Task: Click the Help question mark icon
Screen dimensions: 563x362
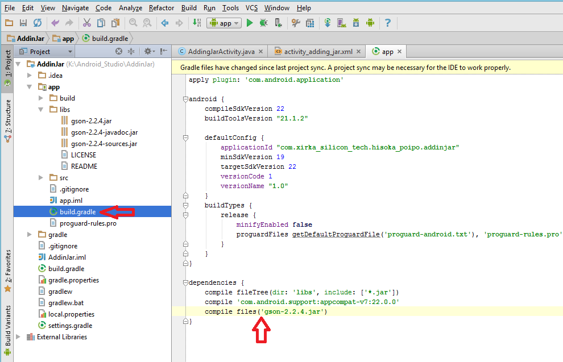Action: coord(388,23)
